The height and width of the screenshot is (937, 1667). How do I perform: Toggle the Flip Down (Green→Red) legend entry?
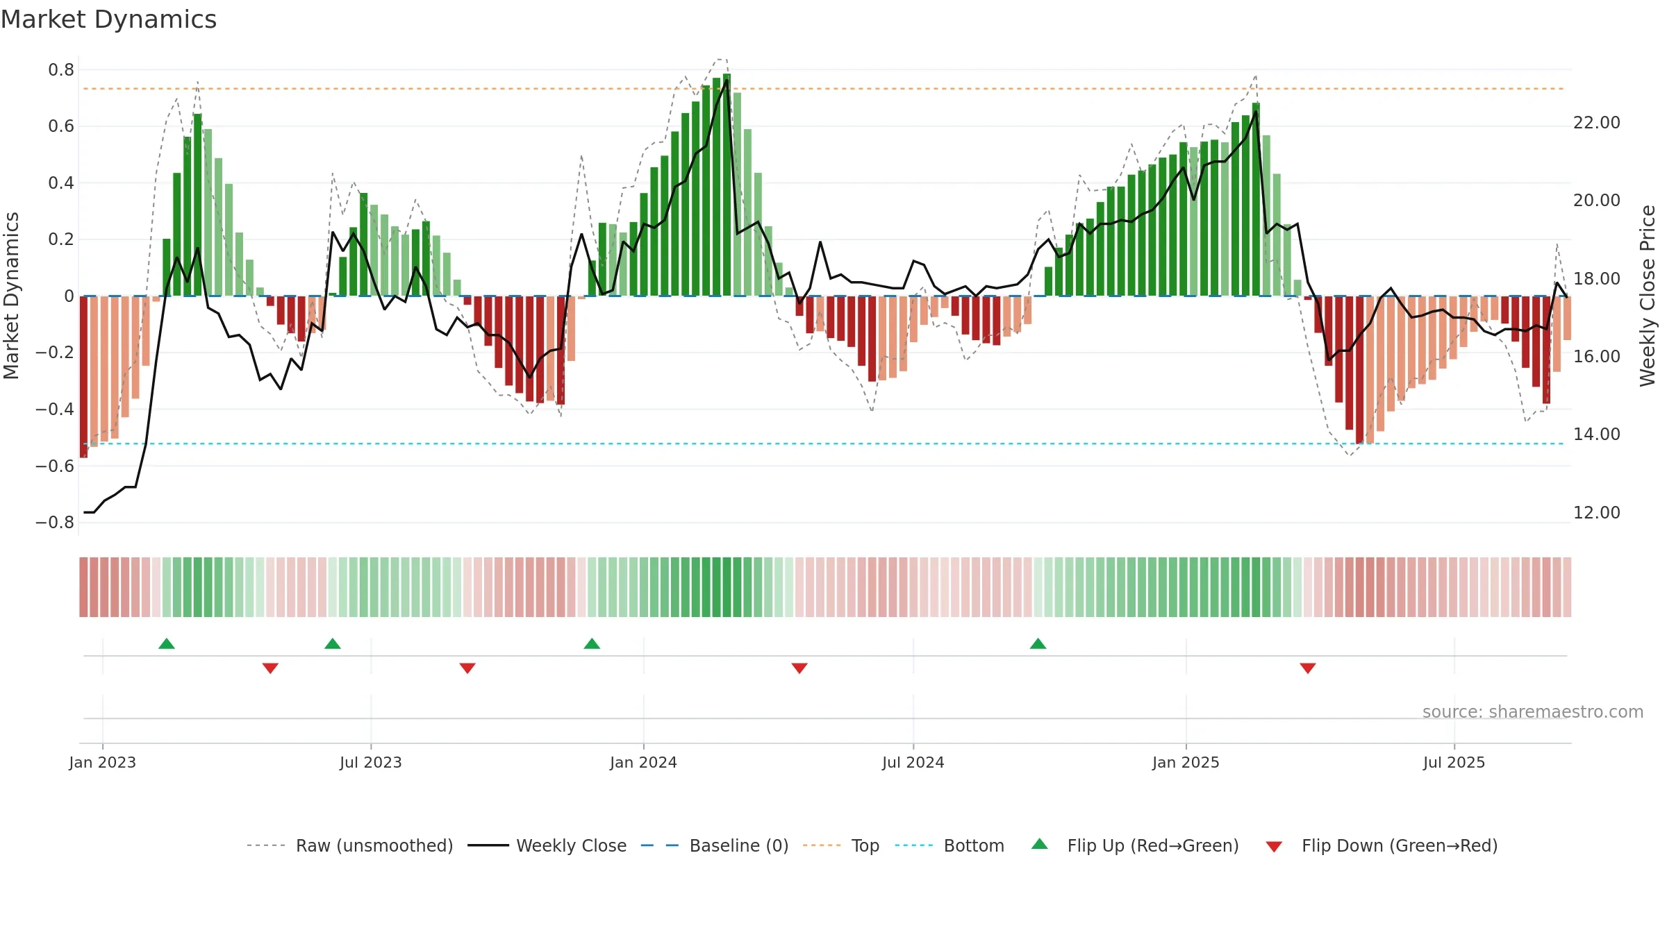tap(1382, 845)
